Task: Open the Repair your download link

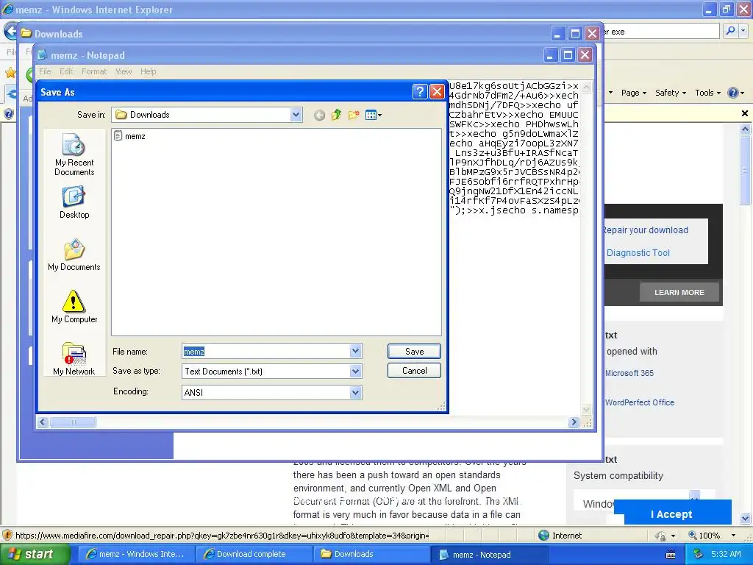Action: (x=646, y=230)
